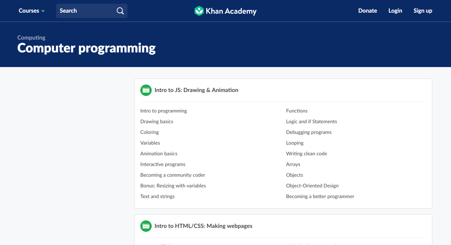This screenshot has width=451, height=245.
Task: Click inside the Search input field
Action: [x=86, y=11]
